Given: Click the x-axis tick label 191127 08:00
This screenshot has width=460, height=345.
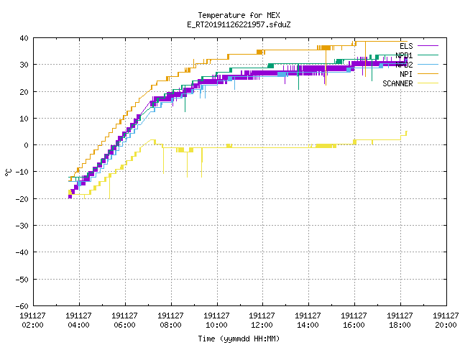Looking at the screenshot, I should (x=171, y=320).
